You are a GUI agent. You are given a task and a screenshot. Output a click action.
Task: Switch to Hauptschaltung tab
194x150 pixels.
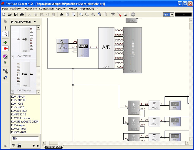(53, 147)
